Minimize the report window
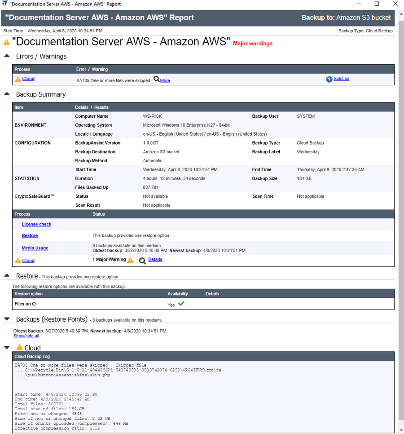The width and height of the screenshot is (404, 434). pyautogui.click(x=359, y=4)
